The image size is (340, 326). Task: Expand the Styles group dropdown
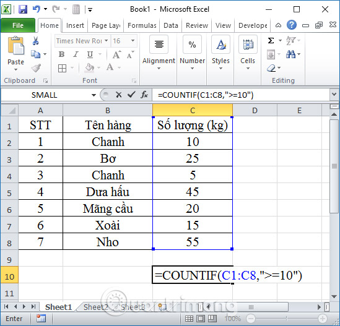point(220,69)
